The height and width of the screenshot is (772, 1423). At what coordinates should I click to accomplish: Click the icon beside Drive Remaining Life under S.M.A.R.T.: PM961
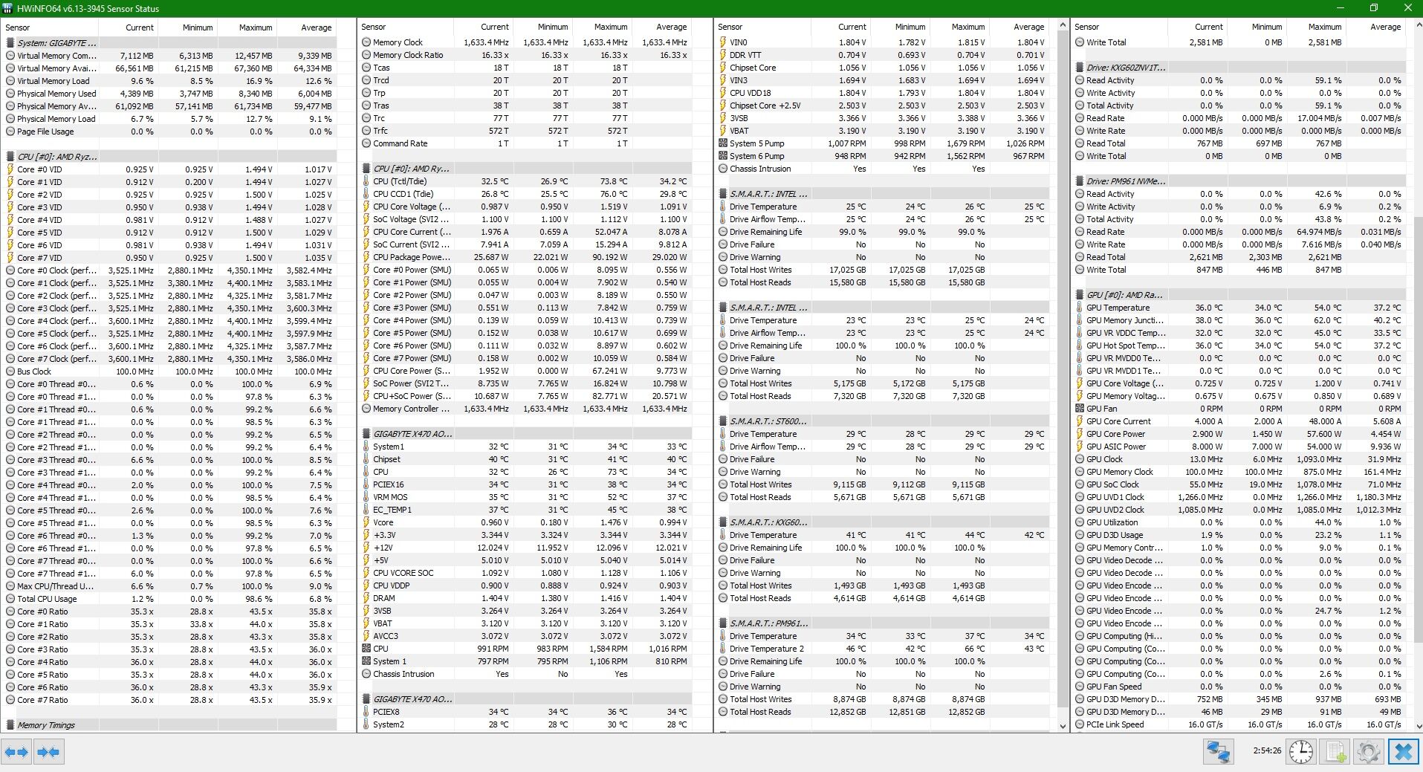[x=723, y=661]
